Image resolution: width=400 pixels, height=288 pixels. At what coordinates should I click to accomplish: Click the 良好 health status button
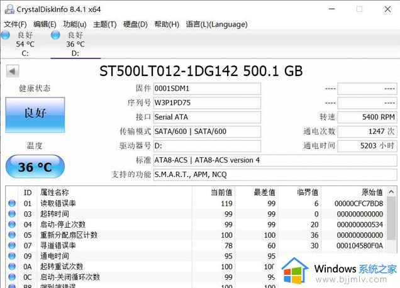[x=35, y=114]
